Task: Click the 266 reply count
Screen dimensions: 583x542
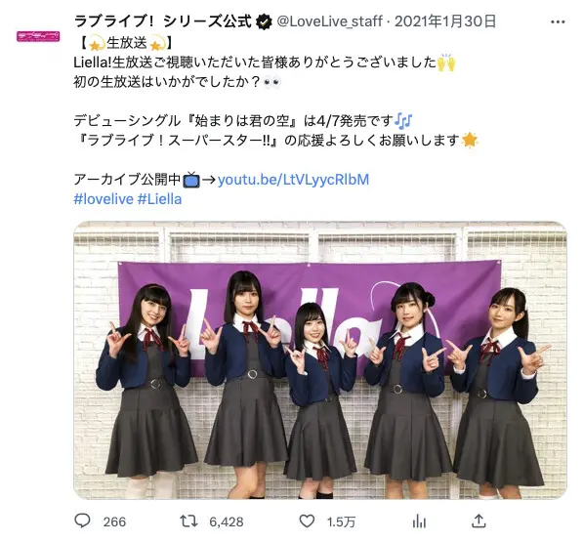Action: pyautogui.click(x=114, y=521)
